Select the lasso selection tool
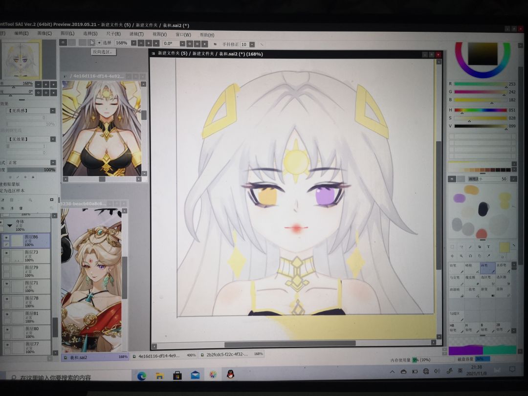Screen dimensions: 528x396 (x=462, y=247)
